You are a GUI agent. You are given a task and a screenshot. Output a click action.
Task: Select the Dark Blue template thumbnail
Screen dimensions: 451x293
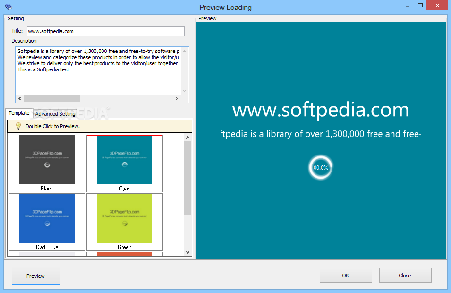47,222
